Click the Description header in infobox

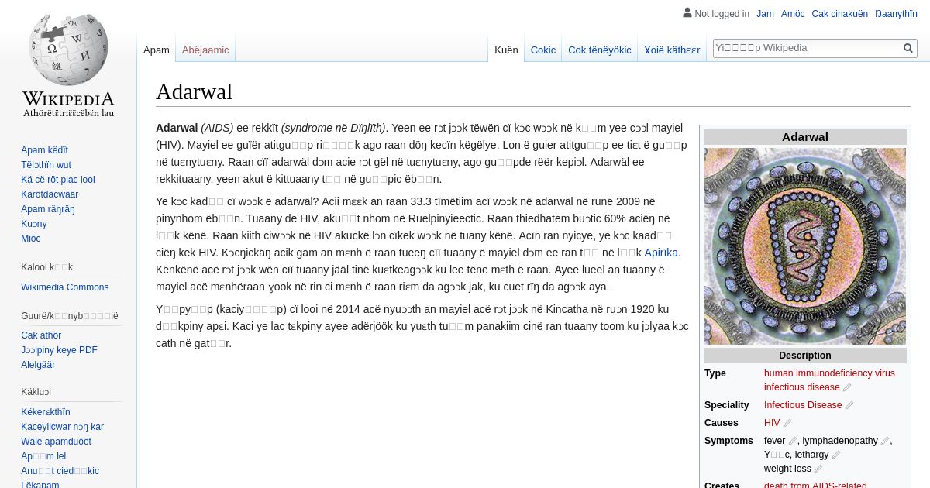[x=805, y=356]
